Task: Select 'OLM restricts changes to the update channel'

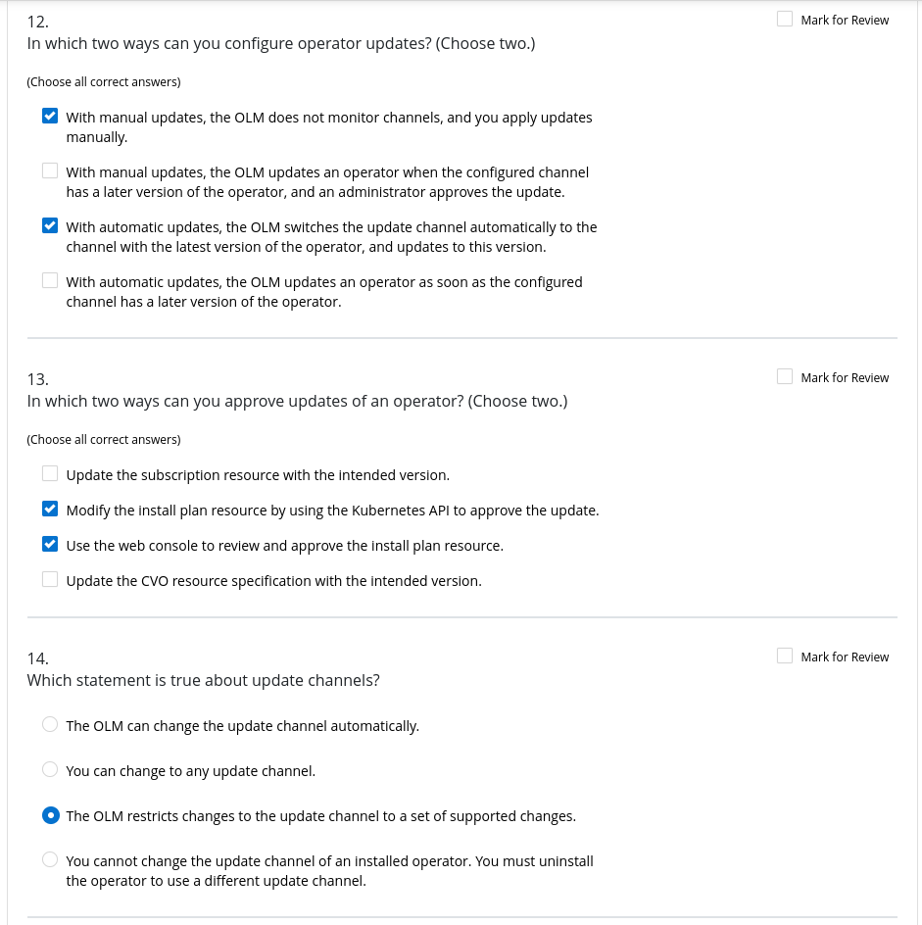Action: click(x=50, y=814)
